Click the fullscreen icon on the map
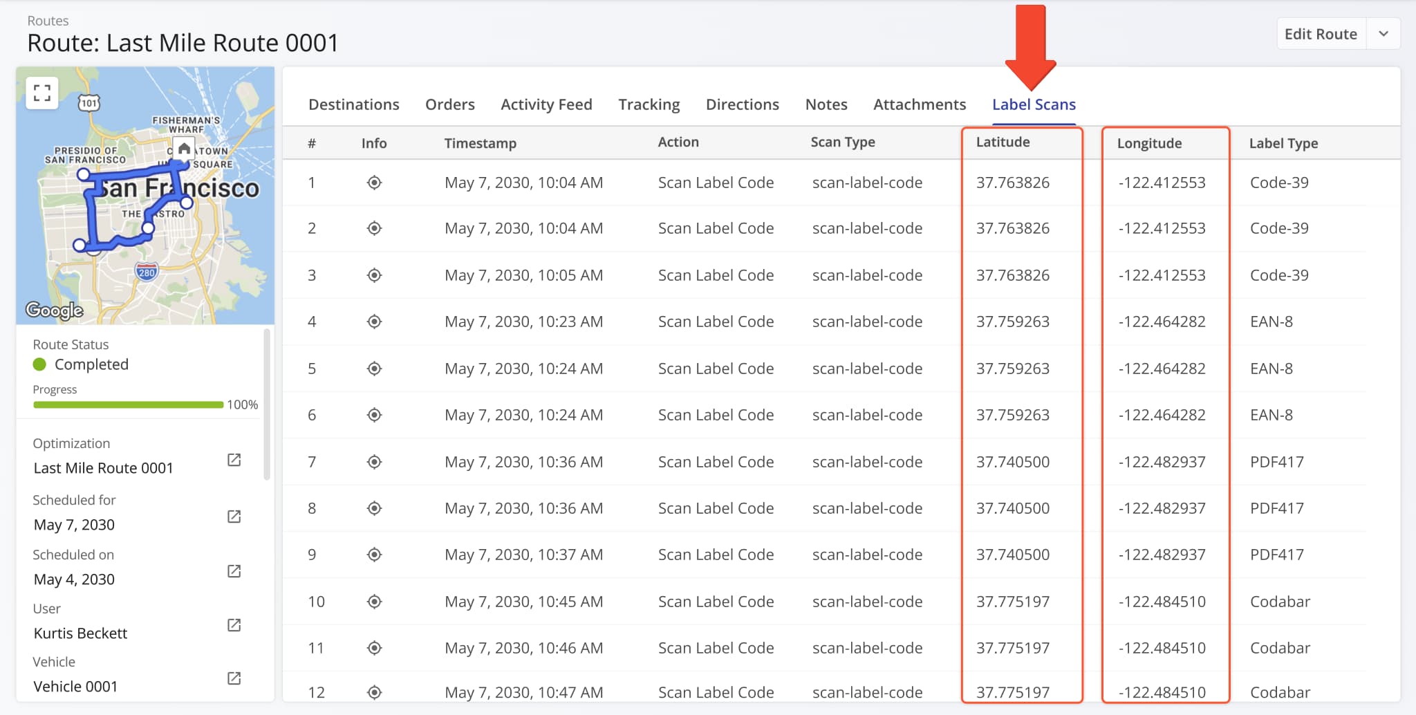Viewport: 1416px width, 715px height. pos(41,91)
